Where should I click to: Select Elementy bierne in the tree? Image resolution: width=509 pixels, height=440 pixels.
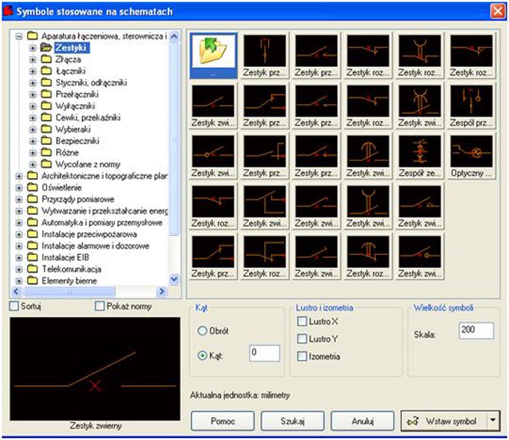(x=69, y=280)
